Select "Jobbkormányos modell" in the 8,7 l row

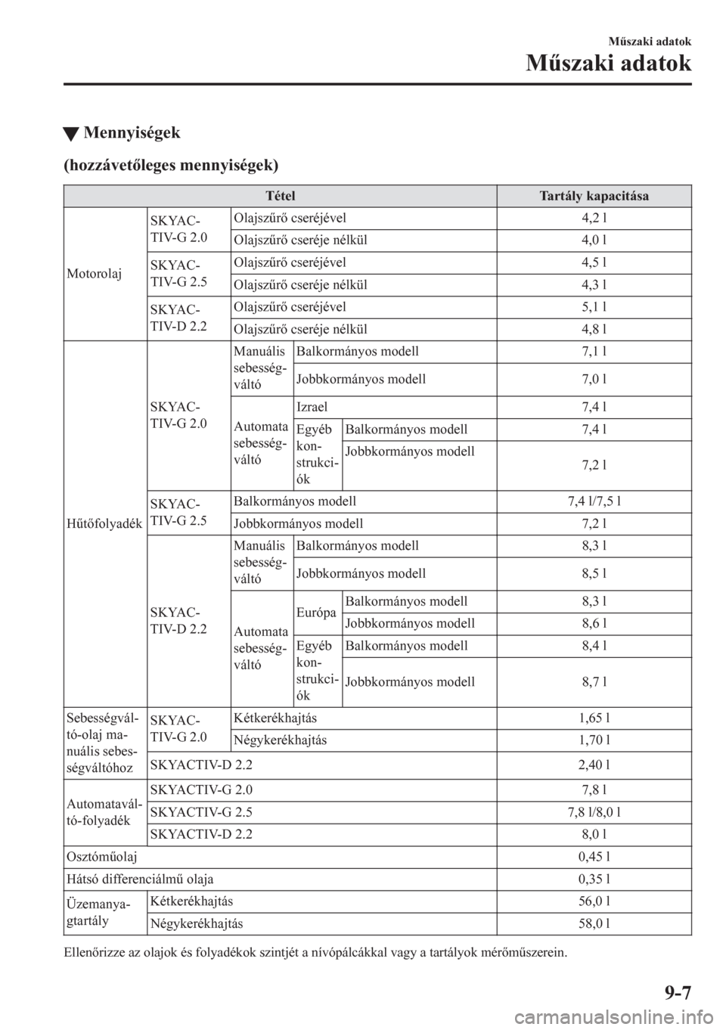pyautogui.click(x=410, y=682)
